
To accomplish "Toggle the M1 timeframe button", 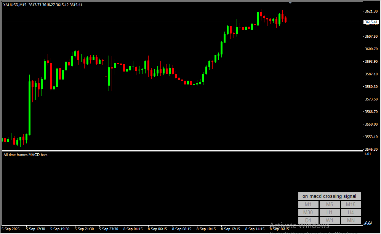I will pos(308,204).
